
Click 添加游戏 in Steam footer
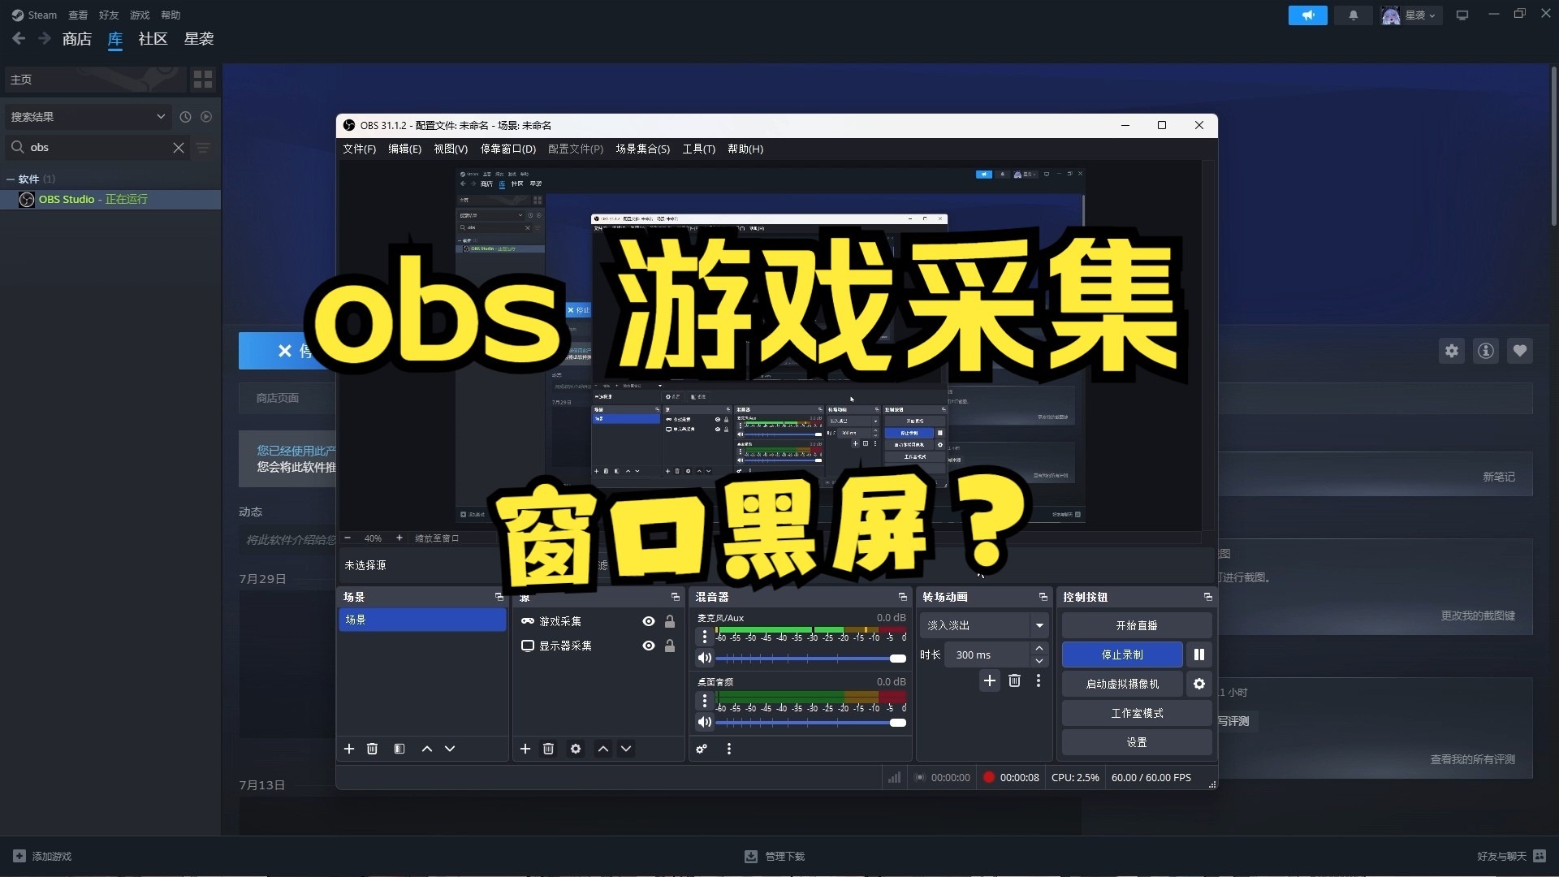pos(43,856)
